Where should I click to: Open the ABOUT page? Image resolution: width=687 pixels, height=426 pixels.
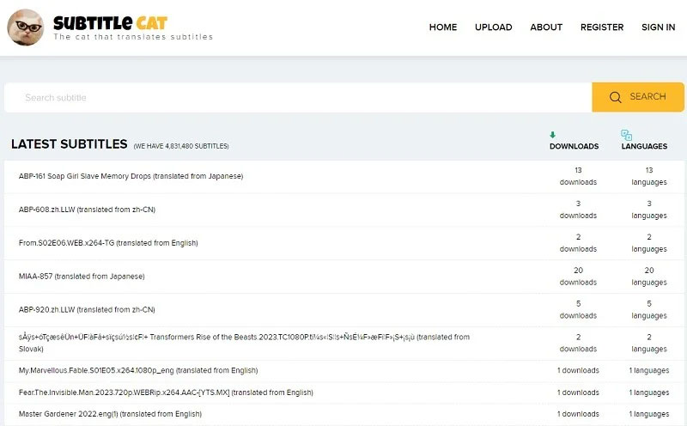click(x=546, y=27)
